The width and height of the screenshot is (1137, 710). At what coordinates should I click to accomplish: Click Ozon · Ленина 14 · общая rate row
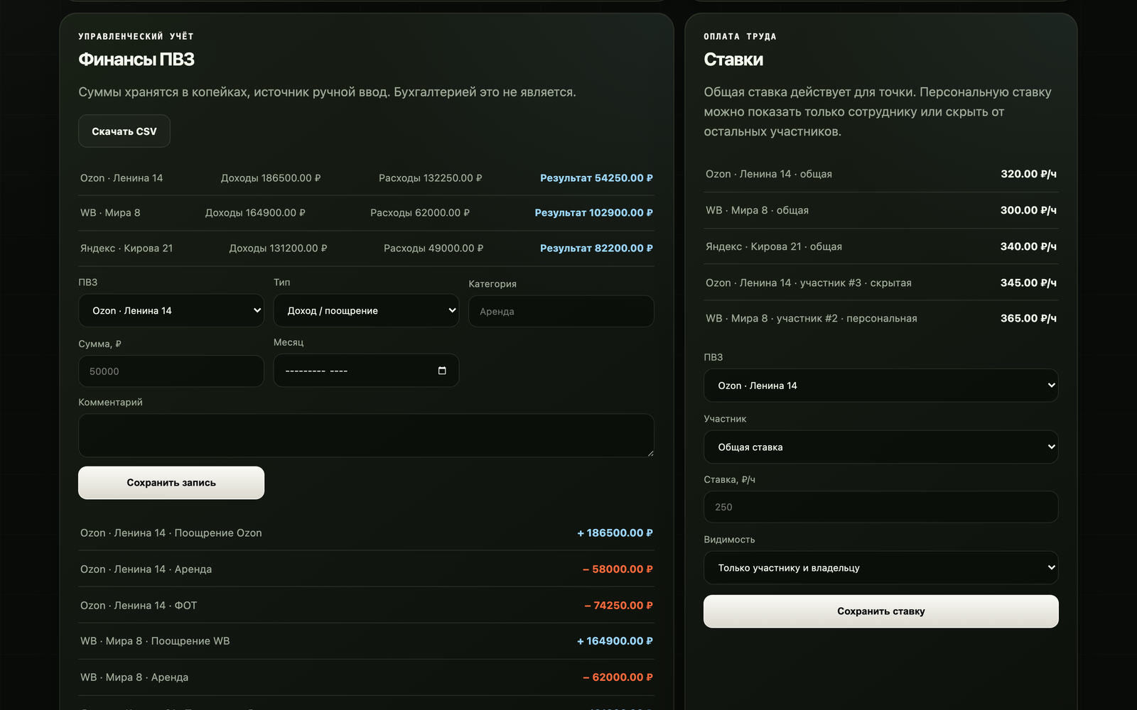pos(881,174)
